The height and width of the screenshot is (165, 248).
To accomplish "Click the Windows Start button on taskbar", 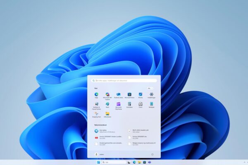I will pos(98,162).
